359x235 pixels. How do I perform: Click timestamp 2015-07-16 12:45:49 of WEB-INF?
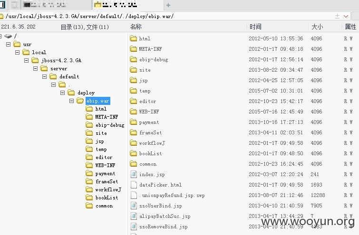click(x=276, y=112)
